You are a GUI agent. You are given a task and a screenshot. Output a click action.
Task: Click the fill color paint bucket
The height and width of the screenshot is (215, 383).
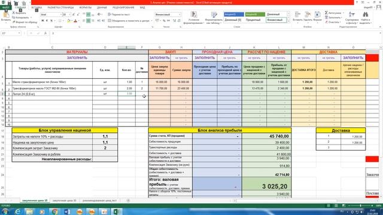coord(69,21)
